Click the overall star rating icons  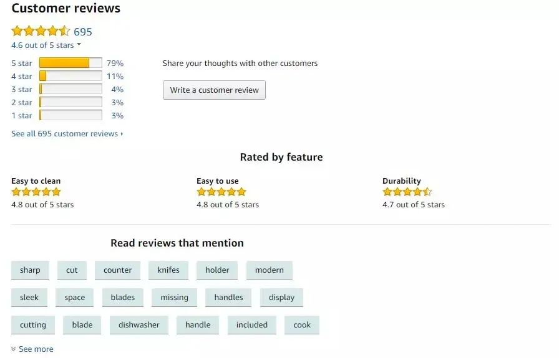click(x=41, y=31)
